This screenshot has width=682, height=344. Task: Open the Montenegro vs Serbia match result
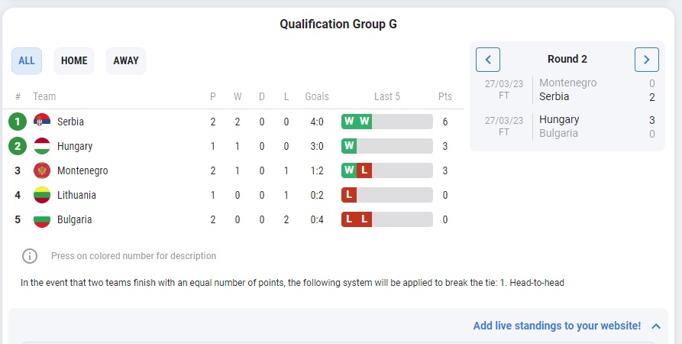pyautogui.click(x=567, y=89)
